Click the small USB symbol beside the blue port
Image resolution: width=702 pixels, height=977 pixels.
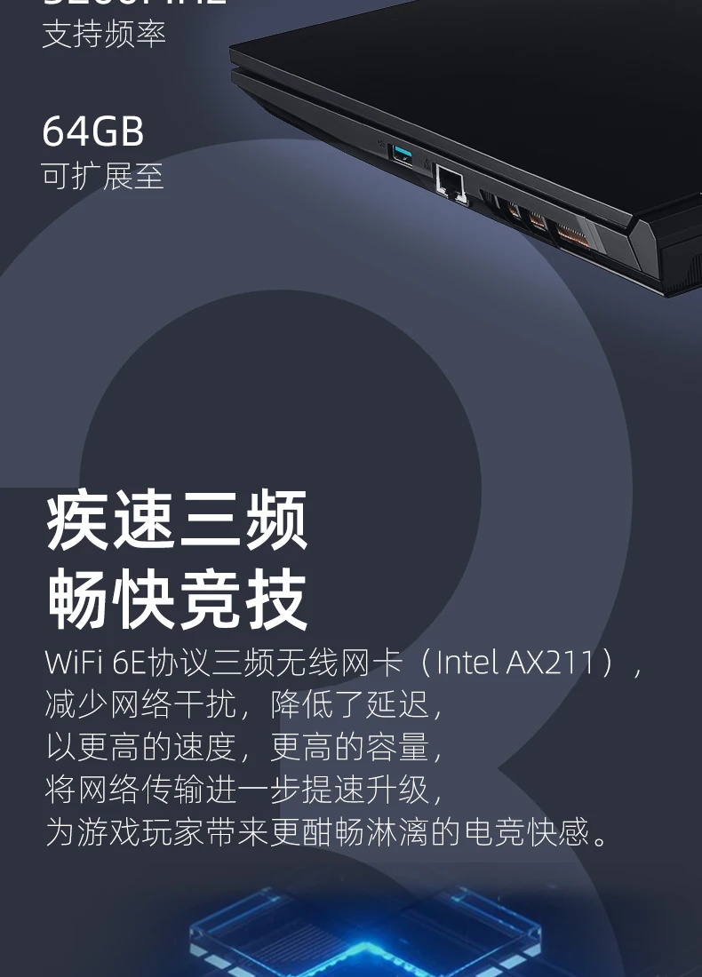[381, 145]
